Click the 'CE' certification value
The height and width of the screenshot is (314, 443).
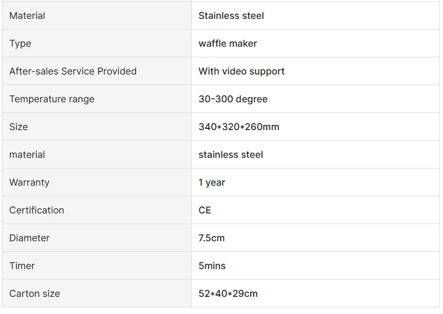tap(205, 211)
